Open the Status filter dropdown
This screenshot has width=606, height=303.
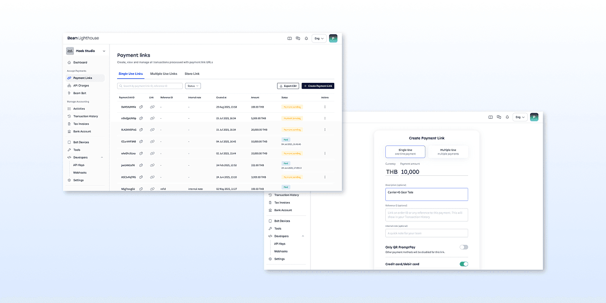(193, 86)
